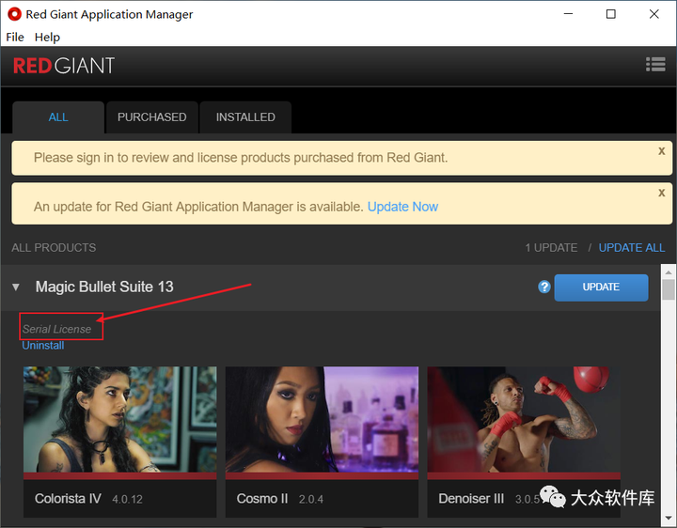
Task: Open the Help menu
Action: coord(47,37)
